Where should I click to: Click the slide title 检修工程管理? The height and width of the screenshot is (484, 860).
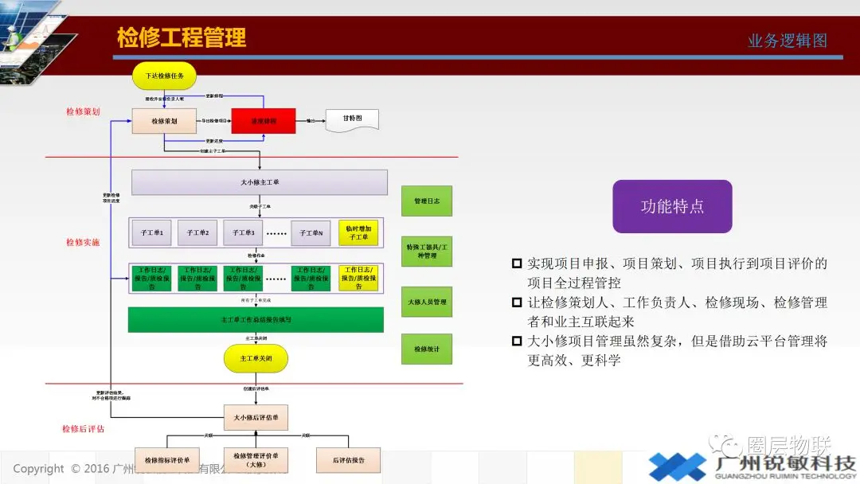tap(182, 38)
